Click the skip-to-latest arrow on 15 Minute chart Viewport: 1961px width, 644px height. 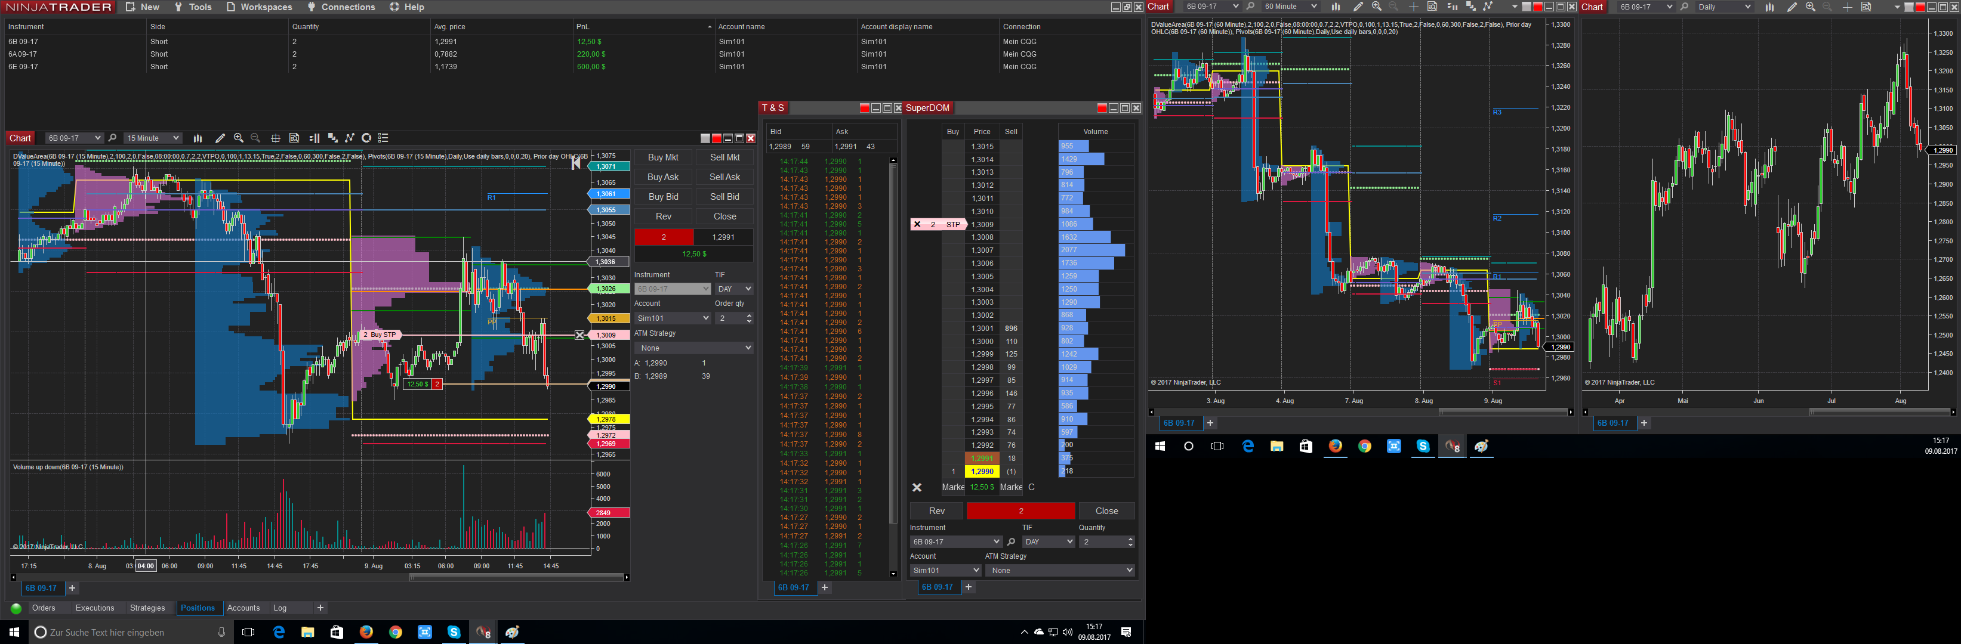[576, 162]
